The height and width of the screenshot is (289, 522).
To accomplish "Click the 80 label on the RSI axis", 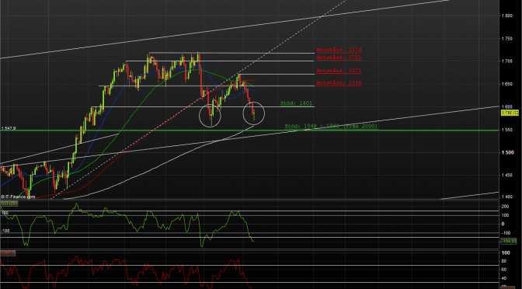I will pyautogui.click(x=504, y=261).
